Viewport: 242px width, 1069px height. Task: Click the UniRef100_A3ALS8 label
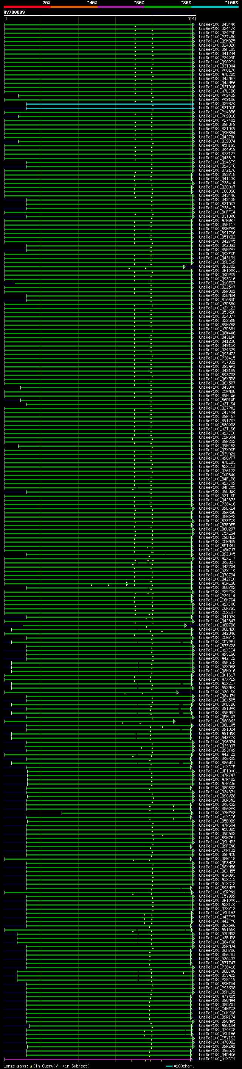click(x=217, y=584)
